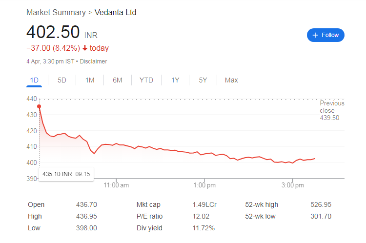Switch to the 1M chart range

tap(90, 80)
